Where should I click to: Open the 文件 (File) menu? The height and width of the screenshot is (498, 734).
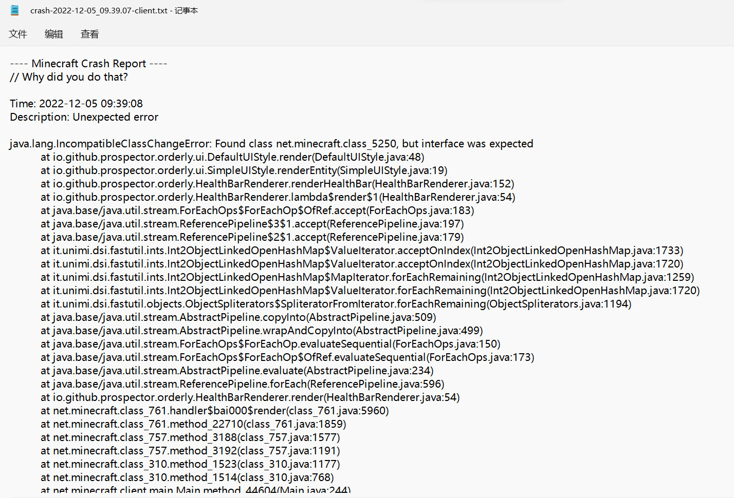pyautogui.click(x=18, y=34)
